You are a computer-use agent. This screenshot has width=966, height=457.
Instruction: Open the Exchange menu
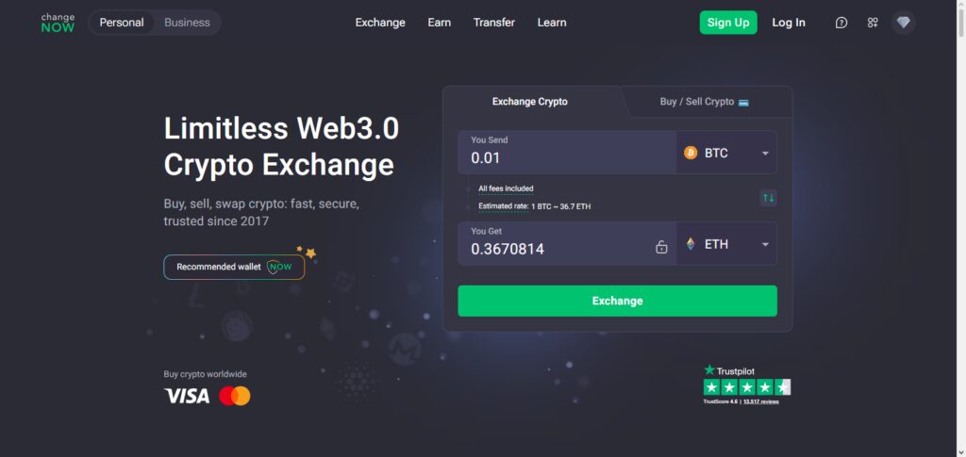380,23
